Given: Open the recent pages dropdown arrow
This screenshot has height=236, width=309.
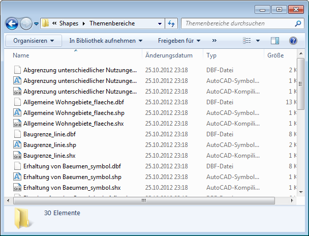Looking at the screenshot, I should 36,23.
